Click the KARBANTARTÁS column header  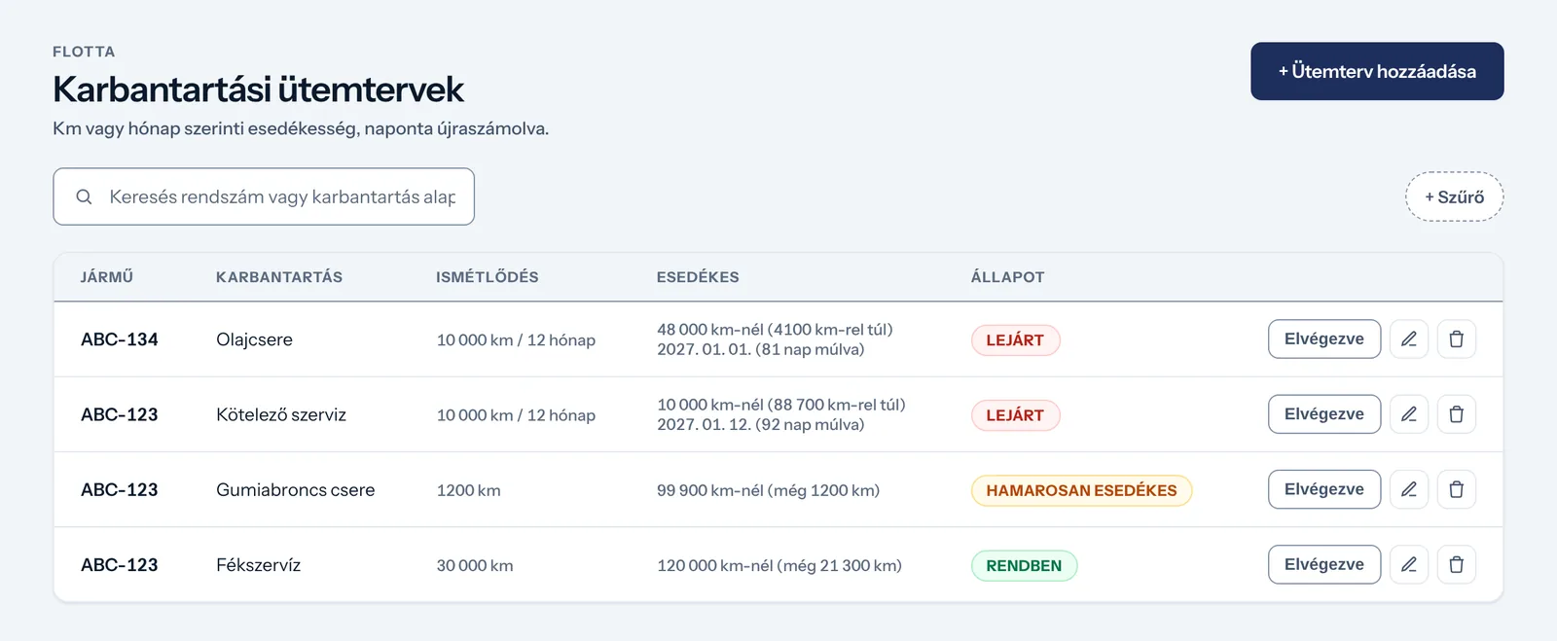coord(279,277)
